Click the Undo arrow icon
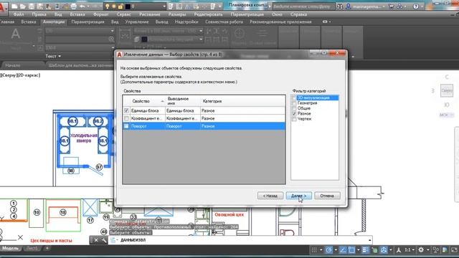 pos(82,6)
